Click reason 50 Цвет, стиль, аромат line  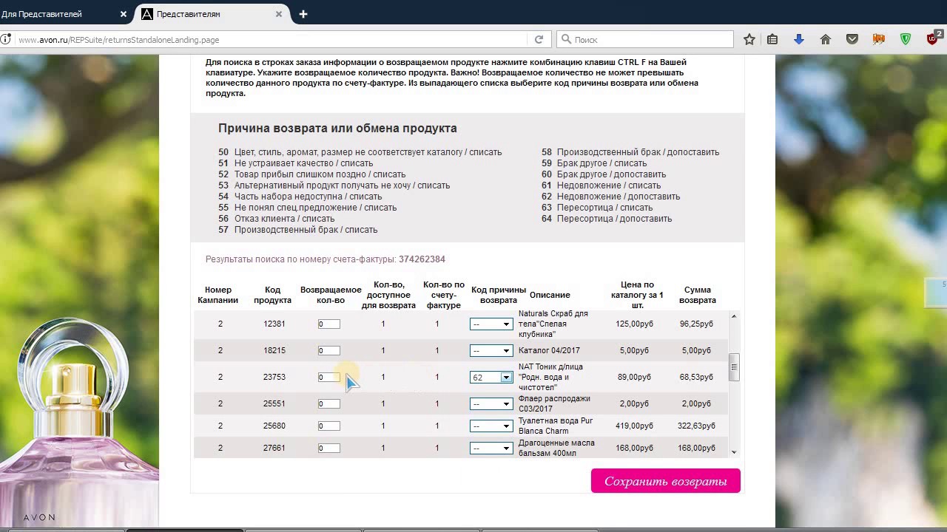[360, 152]
